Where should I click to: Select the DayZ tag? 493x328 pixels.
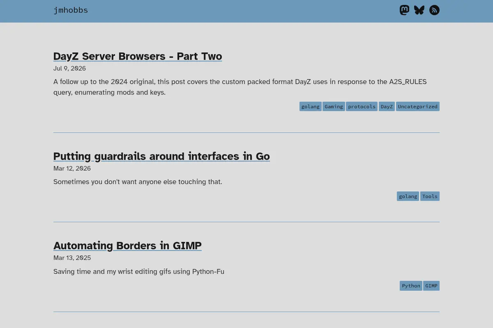coord(387,107)
